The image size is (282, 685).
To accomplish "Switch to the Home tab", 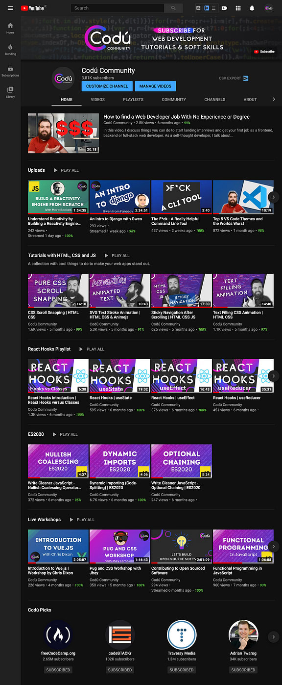I will (x=67, y=100).
